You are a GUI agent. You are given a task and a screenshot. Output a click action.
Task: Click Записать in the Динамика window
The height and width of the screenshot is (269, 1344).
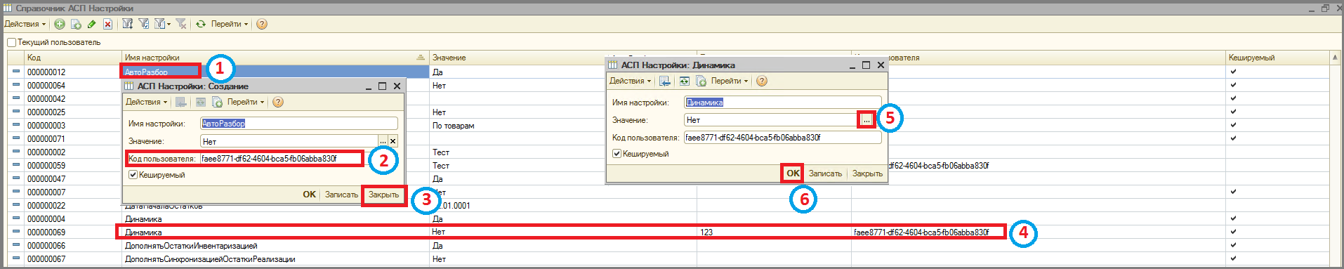pyautogui.click(x=825, y=173)
